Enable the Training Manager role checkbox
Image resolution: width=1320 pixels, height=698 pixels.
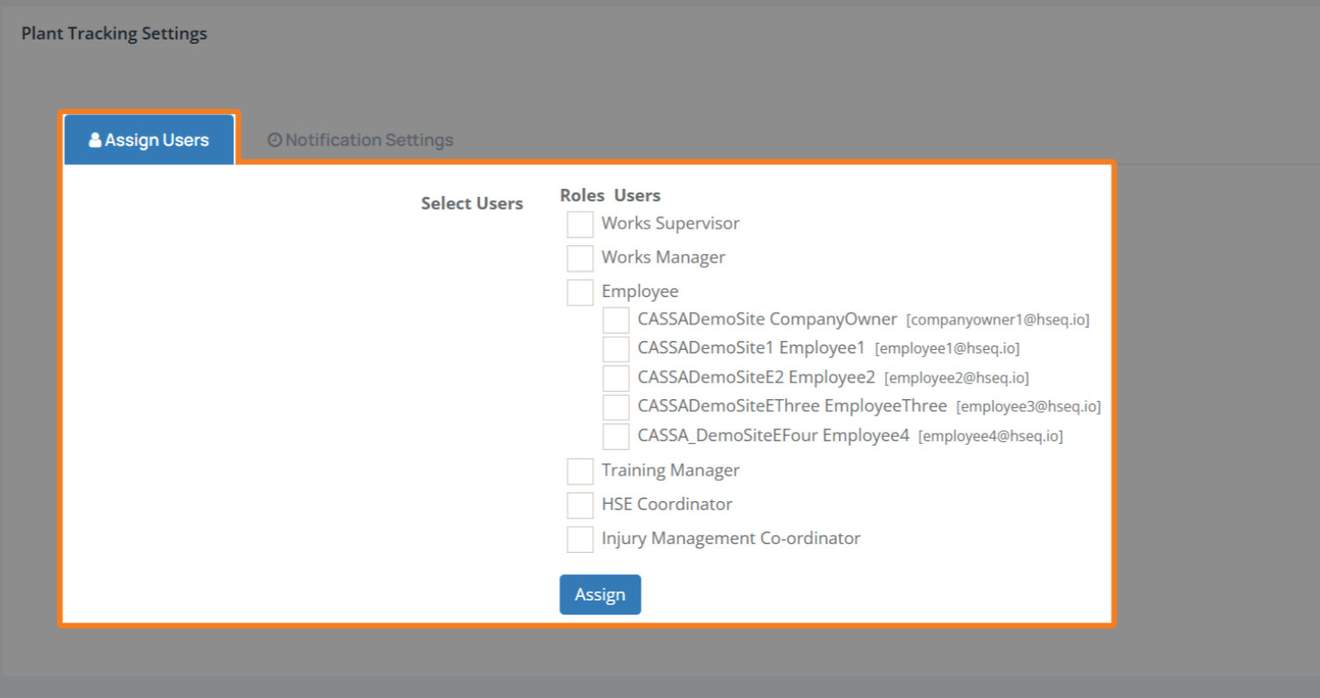[x=580, y=471]
